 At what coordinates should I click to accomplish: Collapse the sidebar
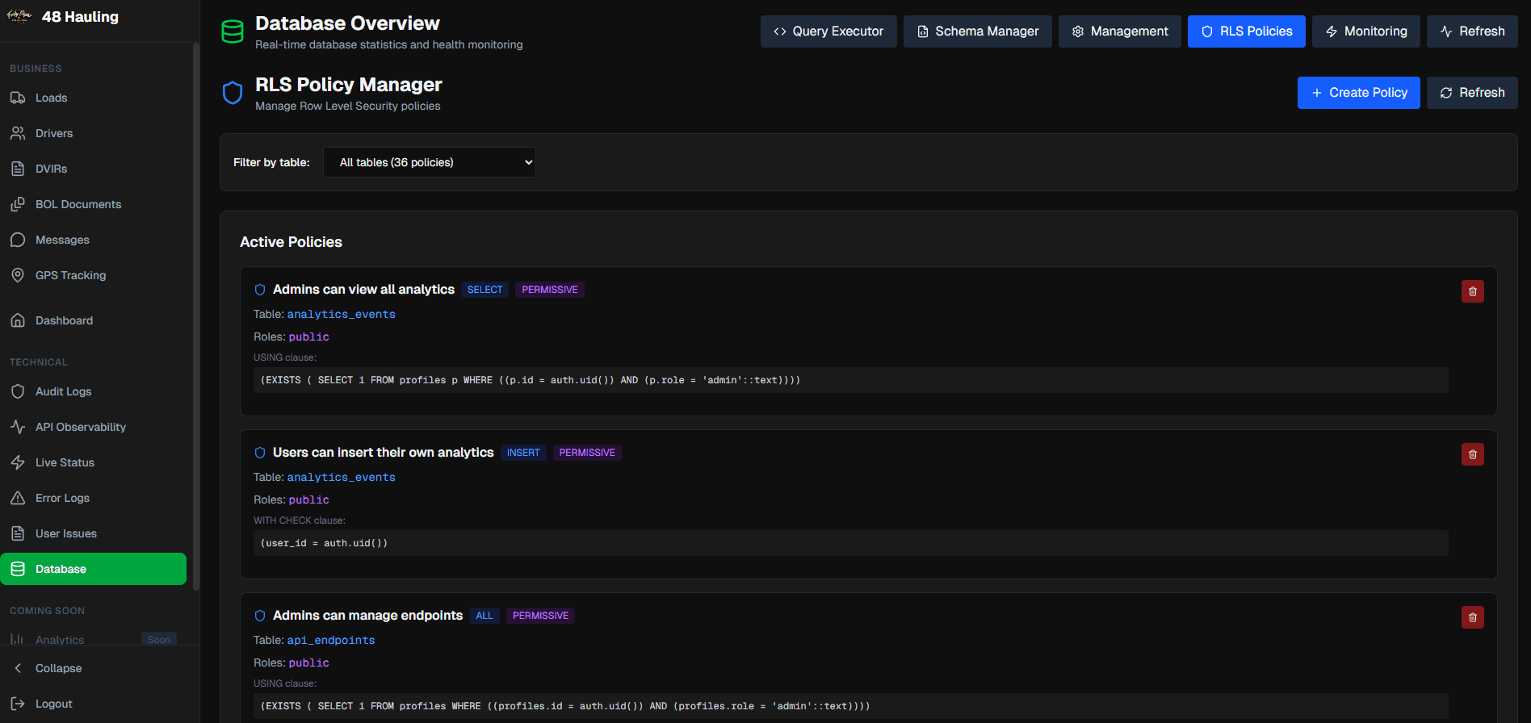coord(93,668)
